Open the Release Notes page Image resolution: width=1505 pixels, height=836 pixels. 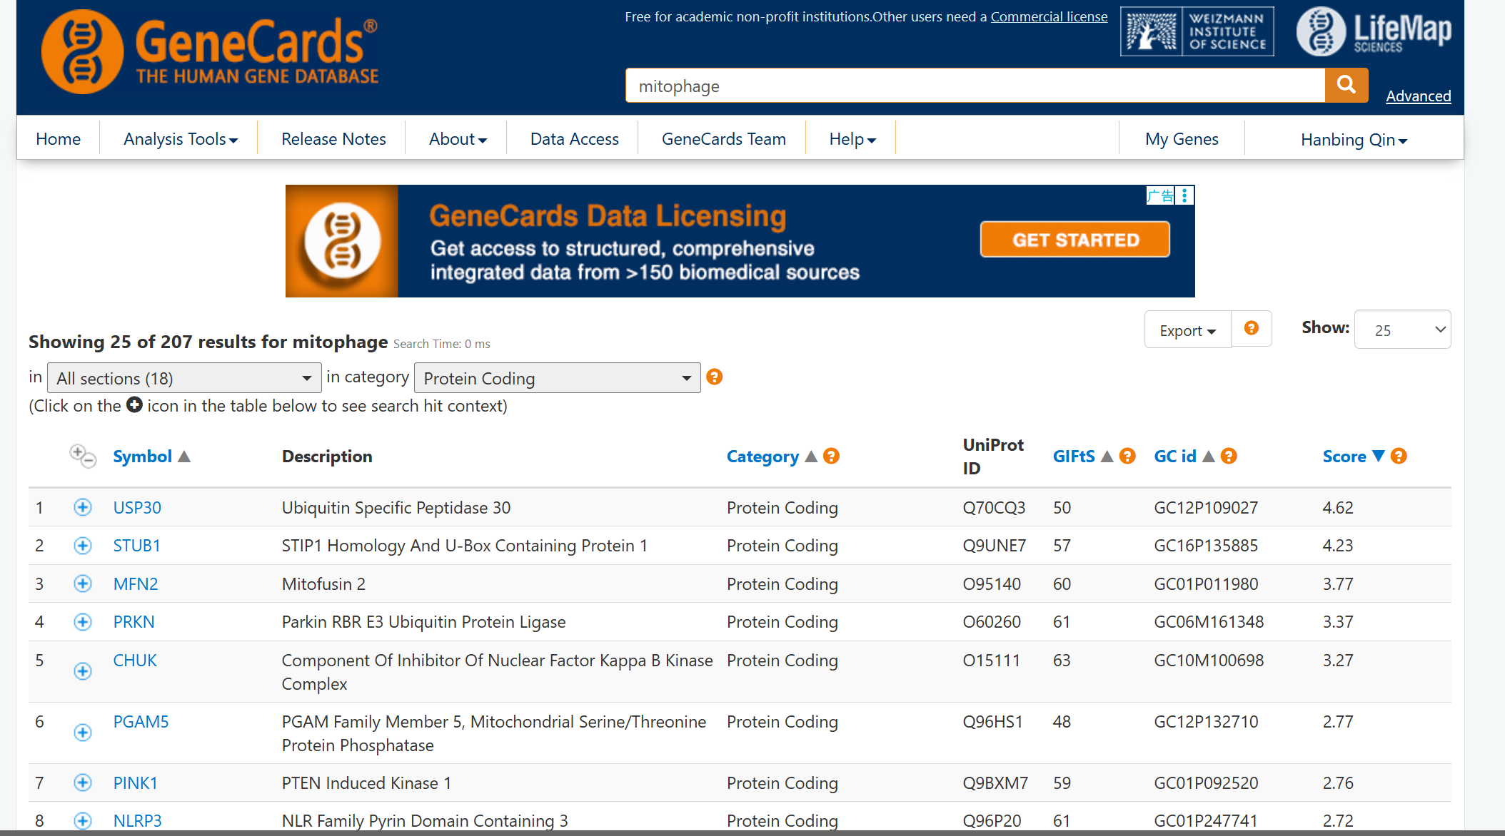click(x=333, y=139)
